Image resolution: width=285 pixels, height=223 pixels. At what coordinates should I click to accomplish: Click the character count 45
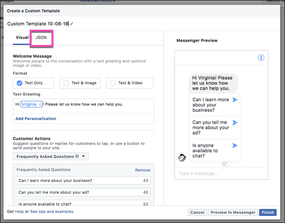[x=146, y=192]
